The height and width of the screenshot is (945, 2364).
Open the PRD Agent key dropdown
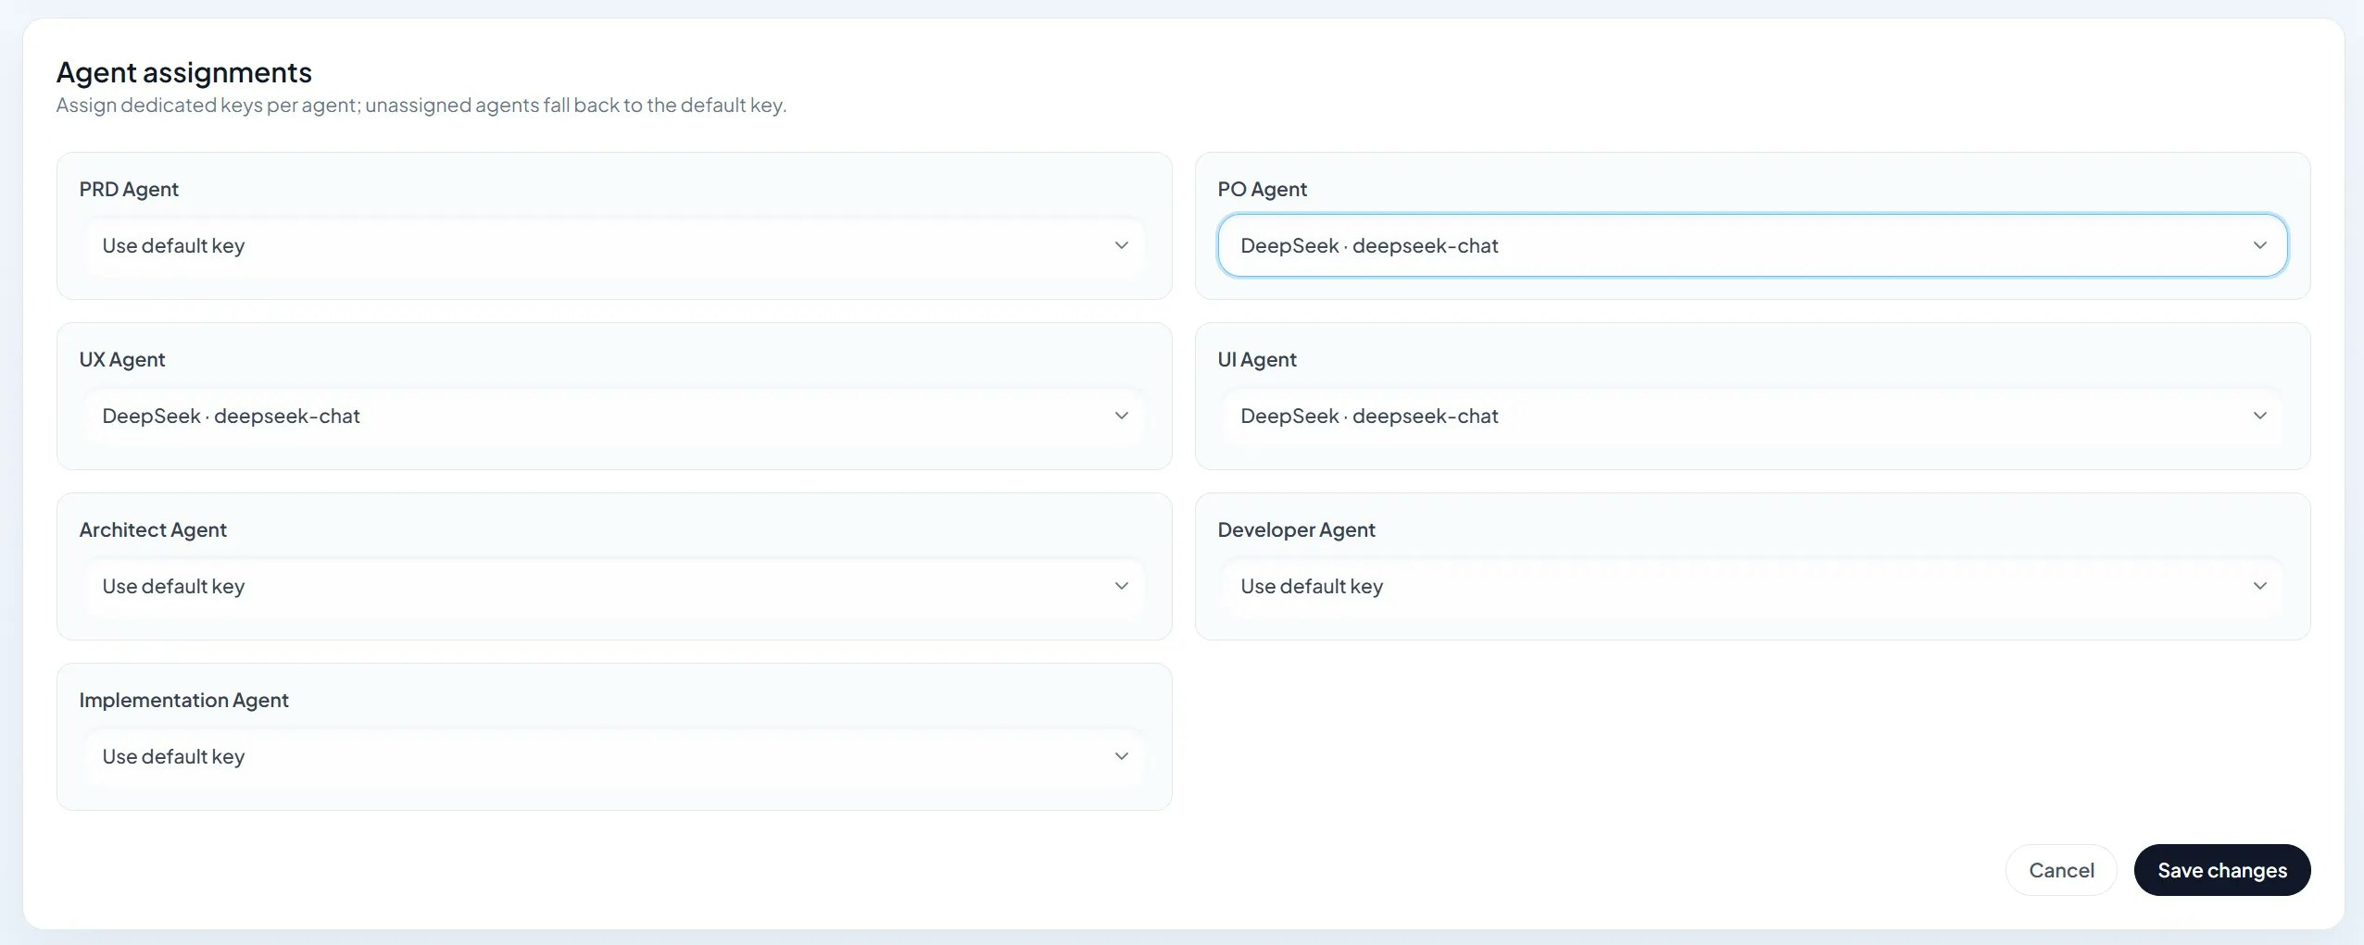pos(614,245)
